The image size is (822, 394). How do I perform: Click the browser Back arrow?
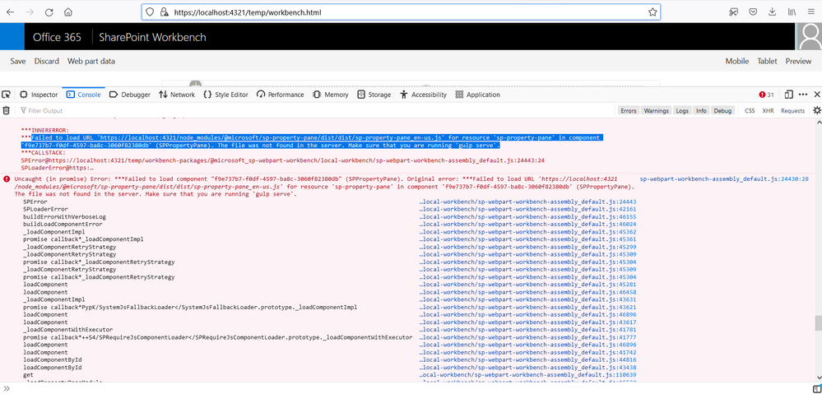[x=11, y=12]
